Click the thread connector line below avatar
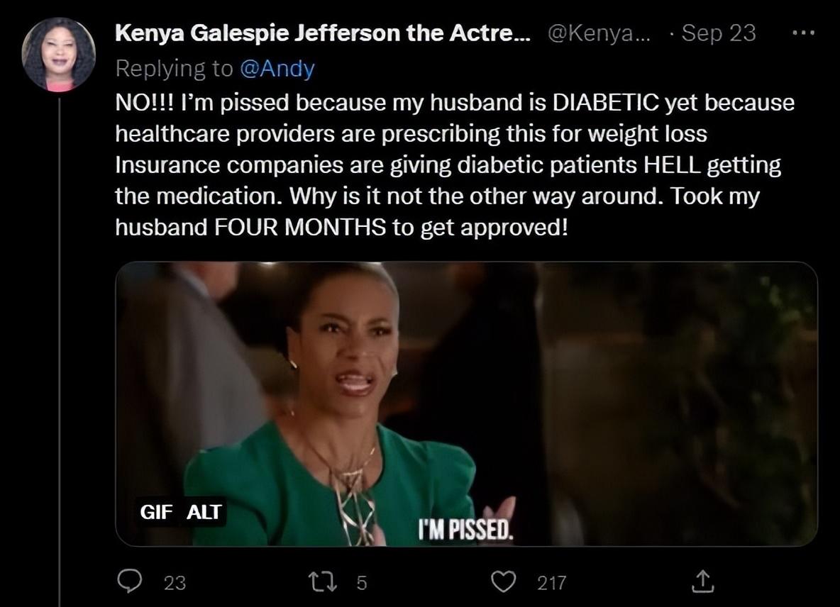This screenshot has width=840, height=607. [x=60, y=352]
